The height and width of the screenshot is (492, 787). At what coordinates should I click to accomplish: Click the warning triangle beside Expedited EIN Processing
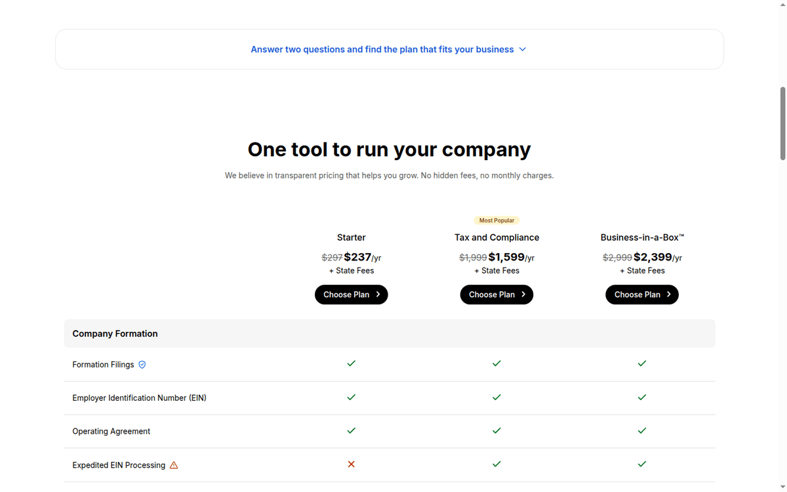coord(174,465)
